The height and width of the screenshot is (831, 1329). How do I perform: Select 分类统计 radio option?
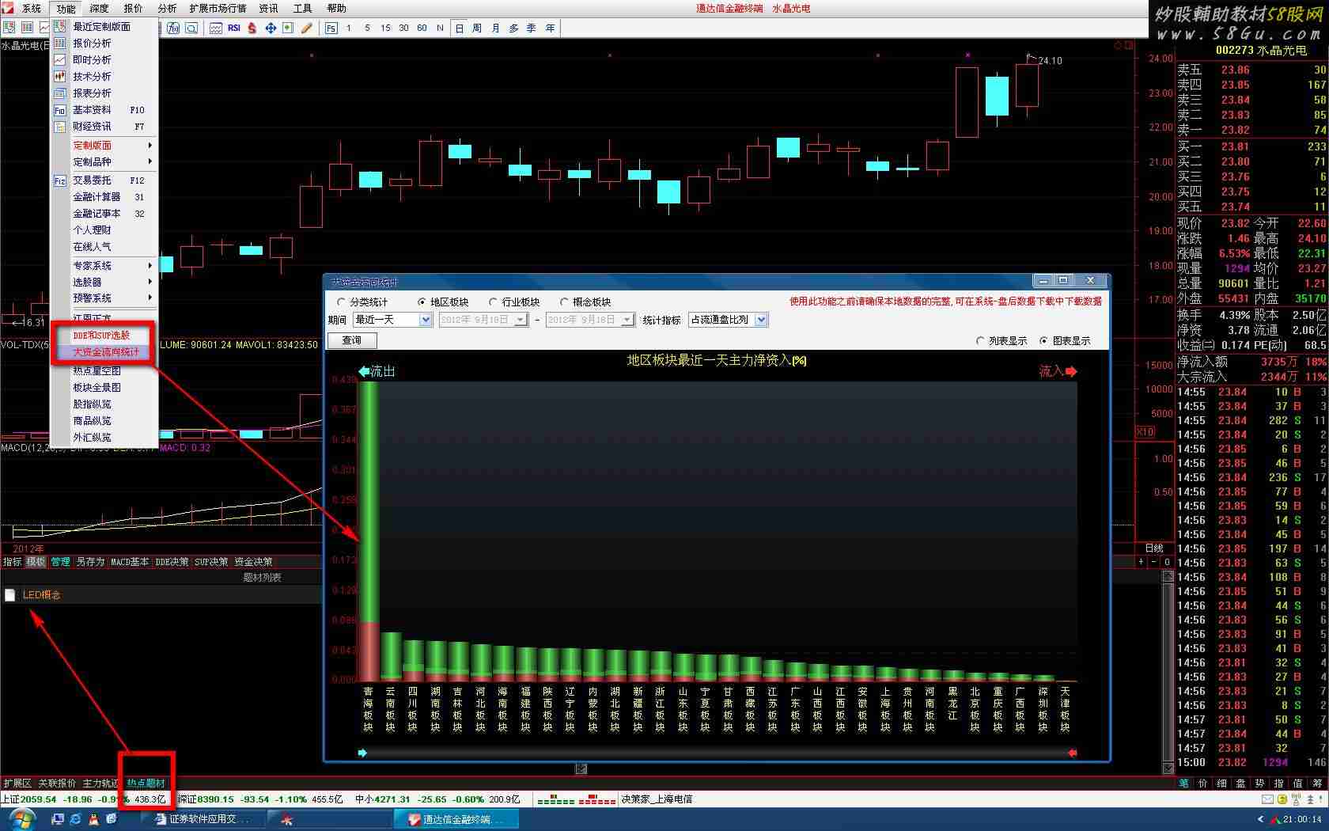tap(362, 302)
